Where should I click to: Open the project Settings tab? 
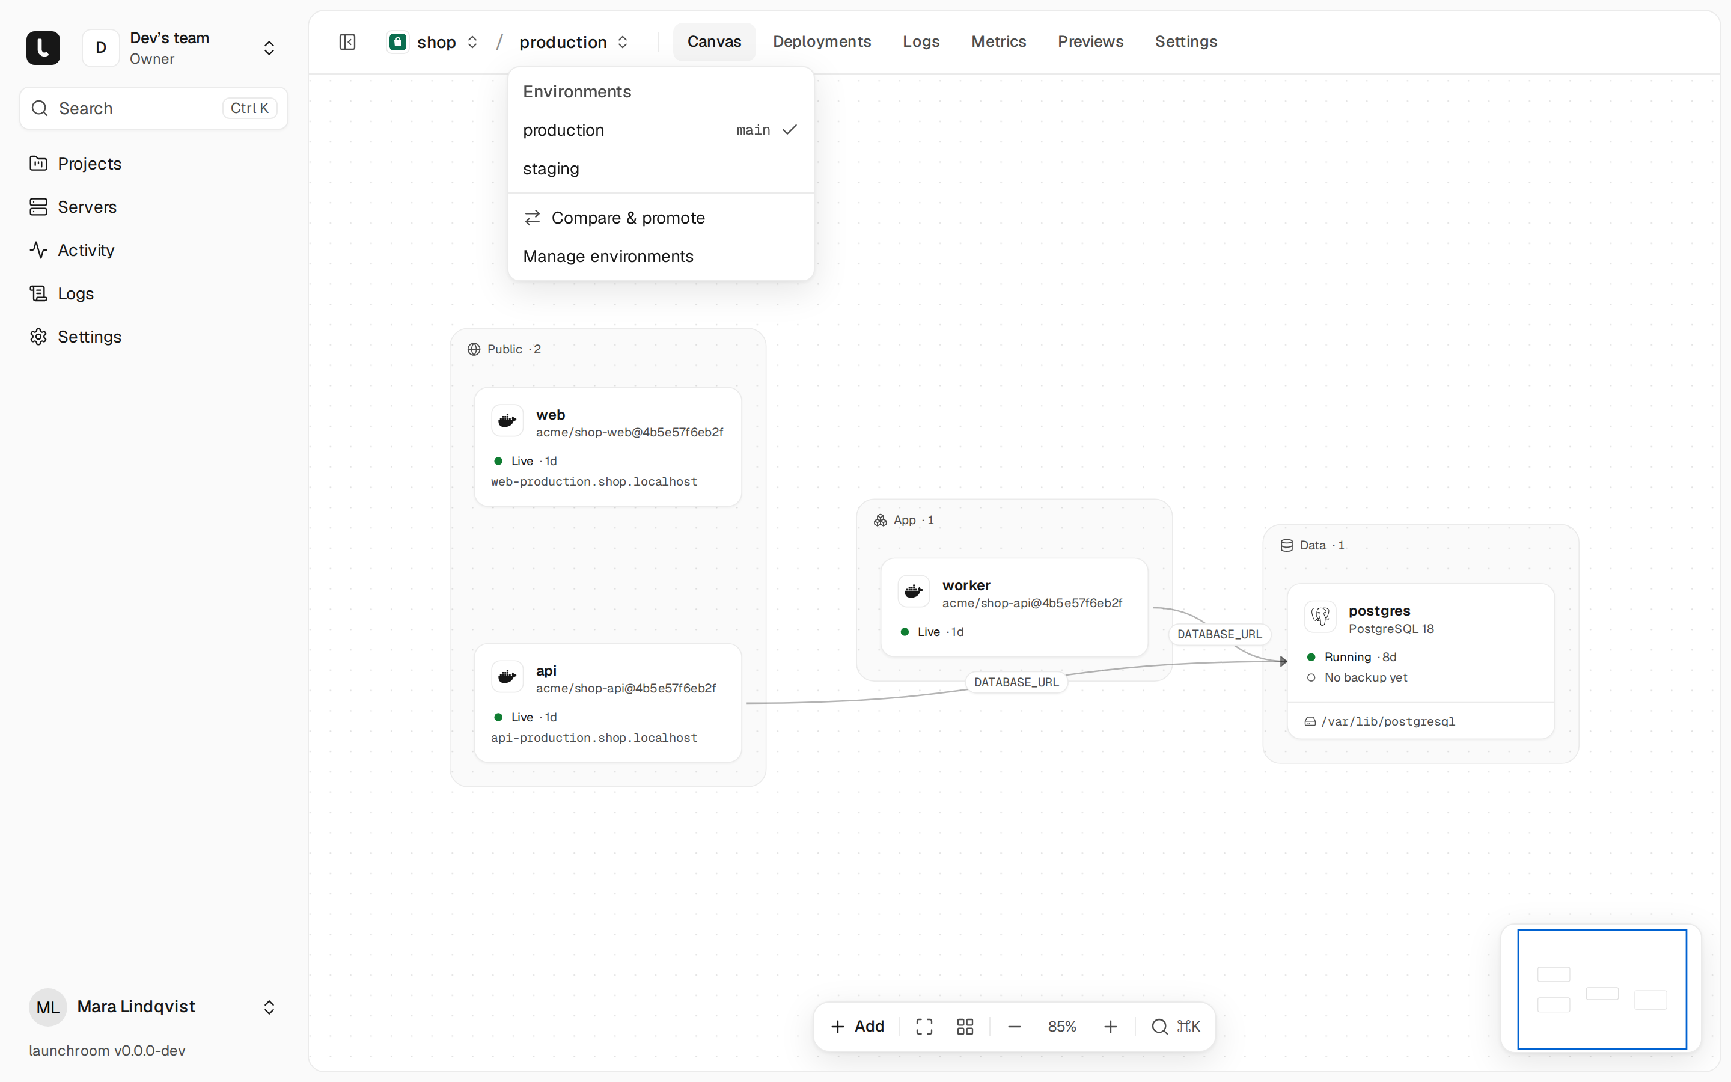click(1186, 42)
